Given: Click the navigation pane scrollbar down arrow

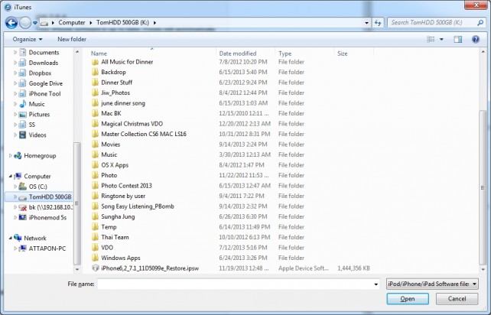Looking at the screenshot, I should point(77,269).
